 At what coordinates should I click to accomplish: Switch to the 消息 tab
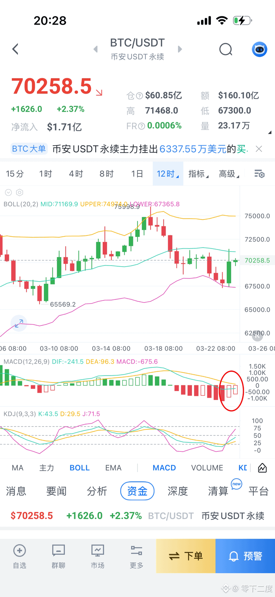(x=16, y=491)
